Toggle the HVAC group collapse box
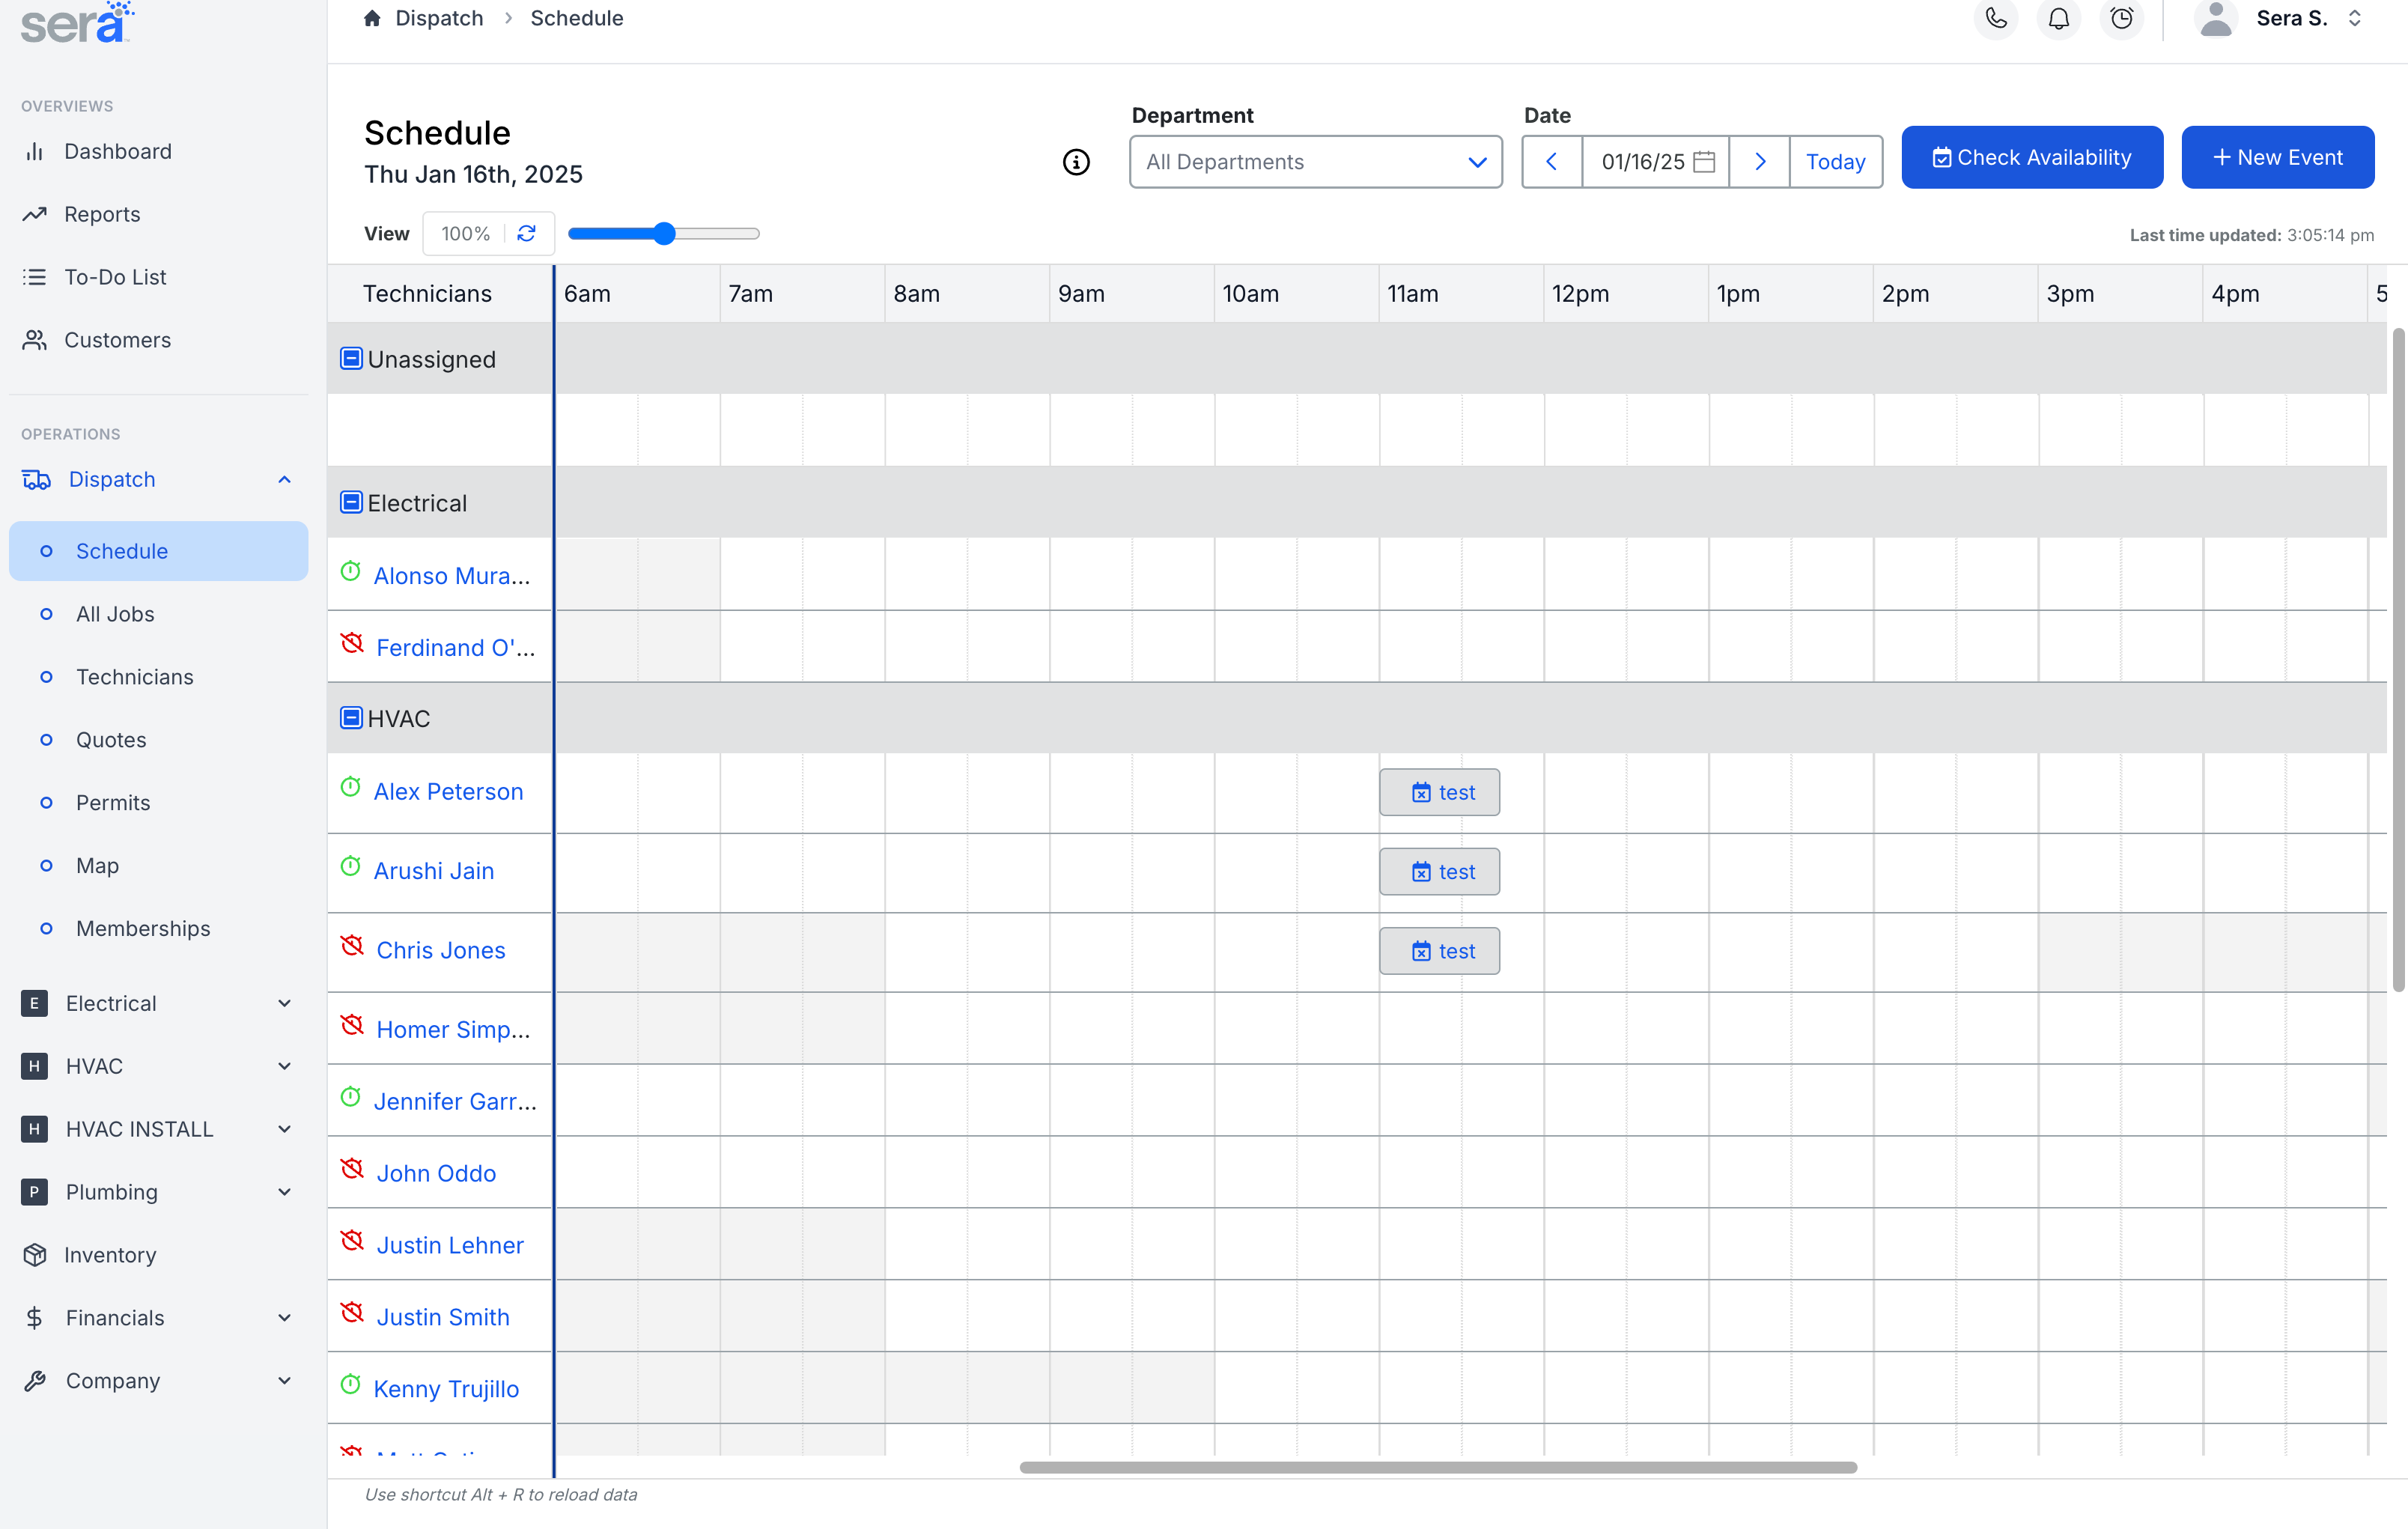The width and height of the screenshot is (2408, 1529). (x=351, y=718)
